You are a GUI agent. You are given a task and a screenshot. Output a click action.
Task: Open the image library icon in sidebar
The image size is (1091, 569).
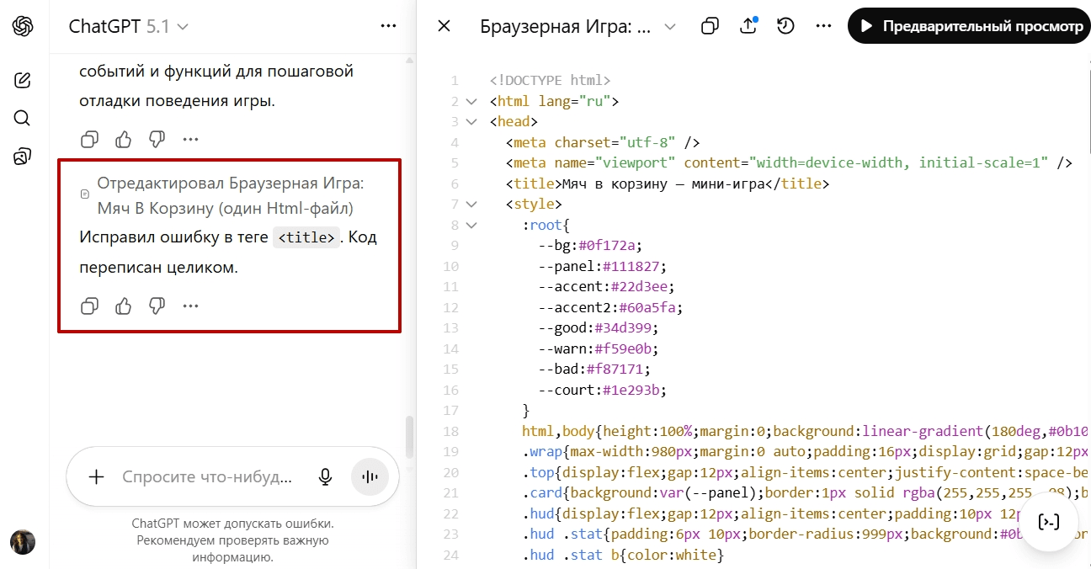tap(23, 156)
